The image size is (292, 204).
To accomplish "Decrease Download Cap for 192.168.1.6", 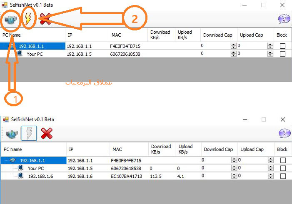I will point(234,177).
